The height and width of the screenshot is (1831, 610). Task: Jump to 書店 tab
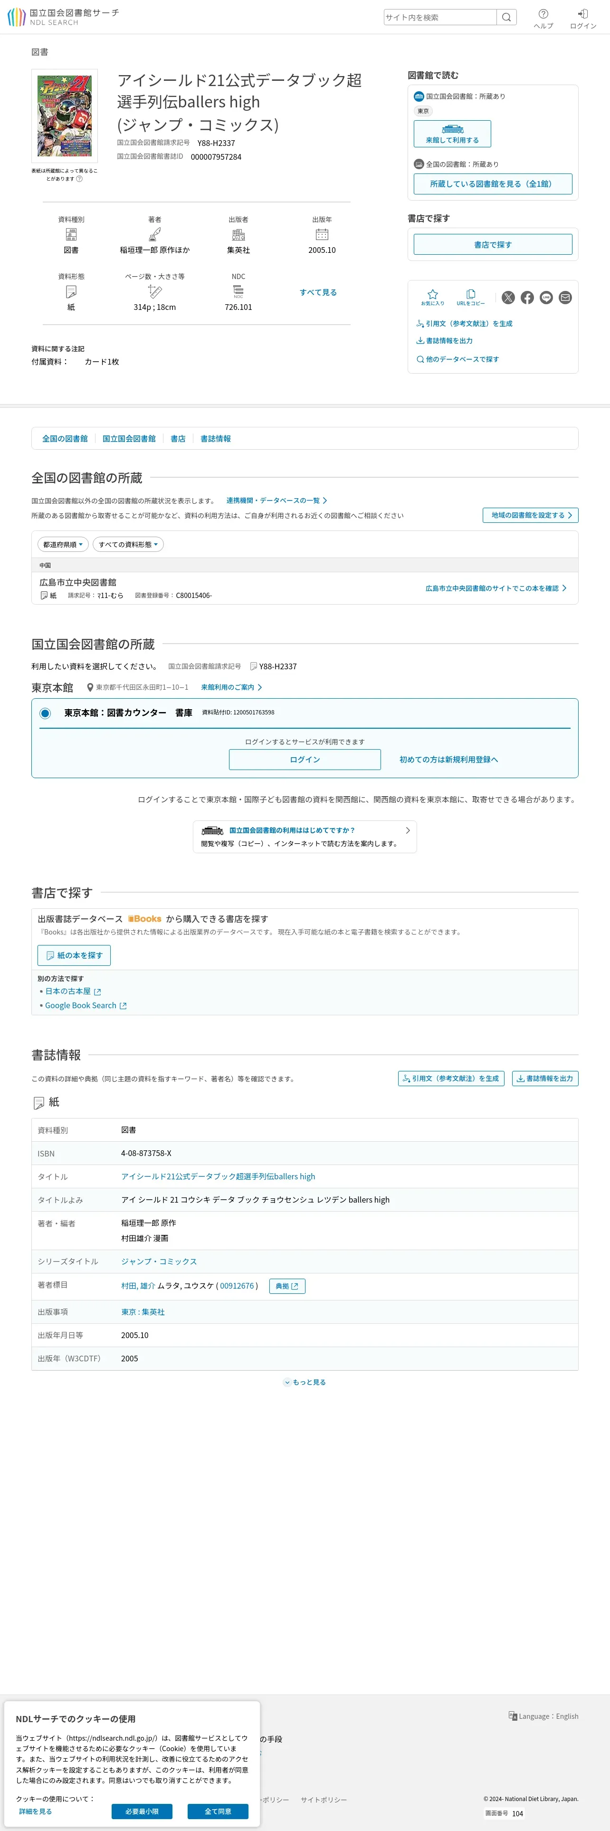tap(178, 439)
